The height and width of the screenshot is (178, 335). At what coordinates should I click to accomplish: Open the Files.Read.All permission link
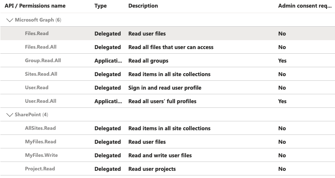coord(41,47)
